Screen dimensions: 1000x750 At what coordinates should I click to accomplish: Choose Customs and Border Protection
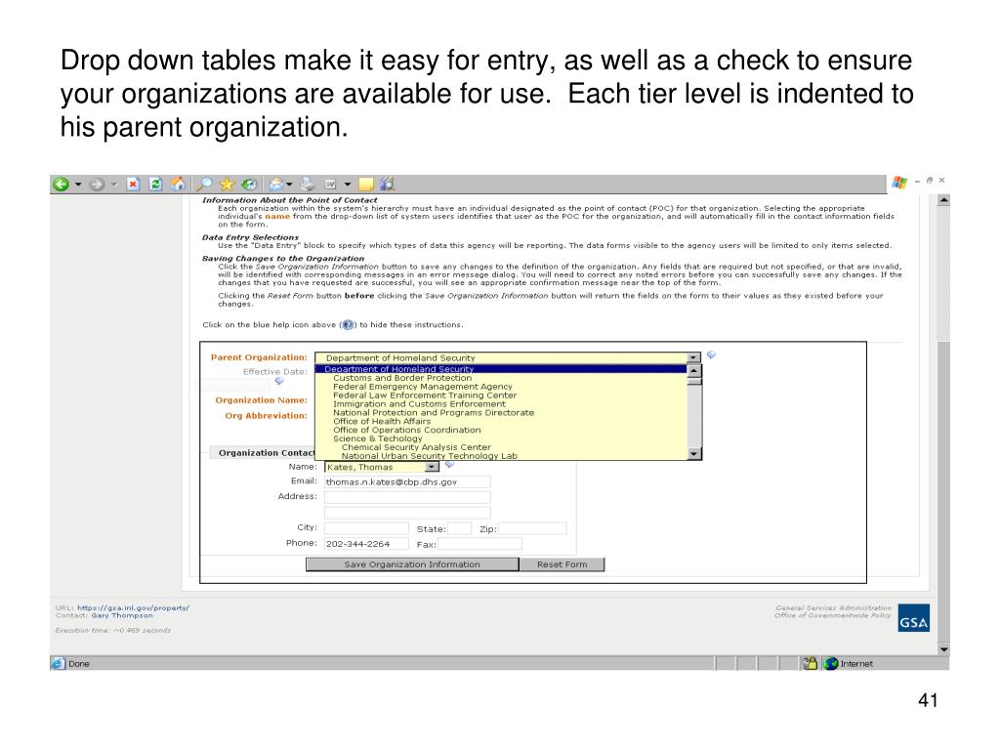(x=501, y=378)
